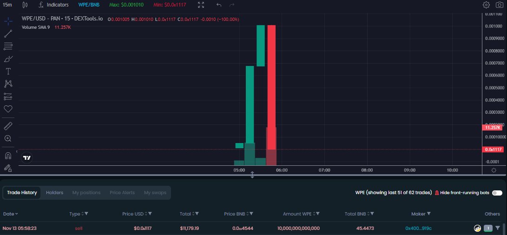507x235 pixels.
Task: Filter by maker using row funnel icon
Action: coord(498,228)
